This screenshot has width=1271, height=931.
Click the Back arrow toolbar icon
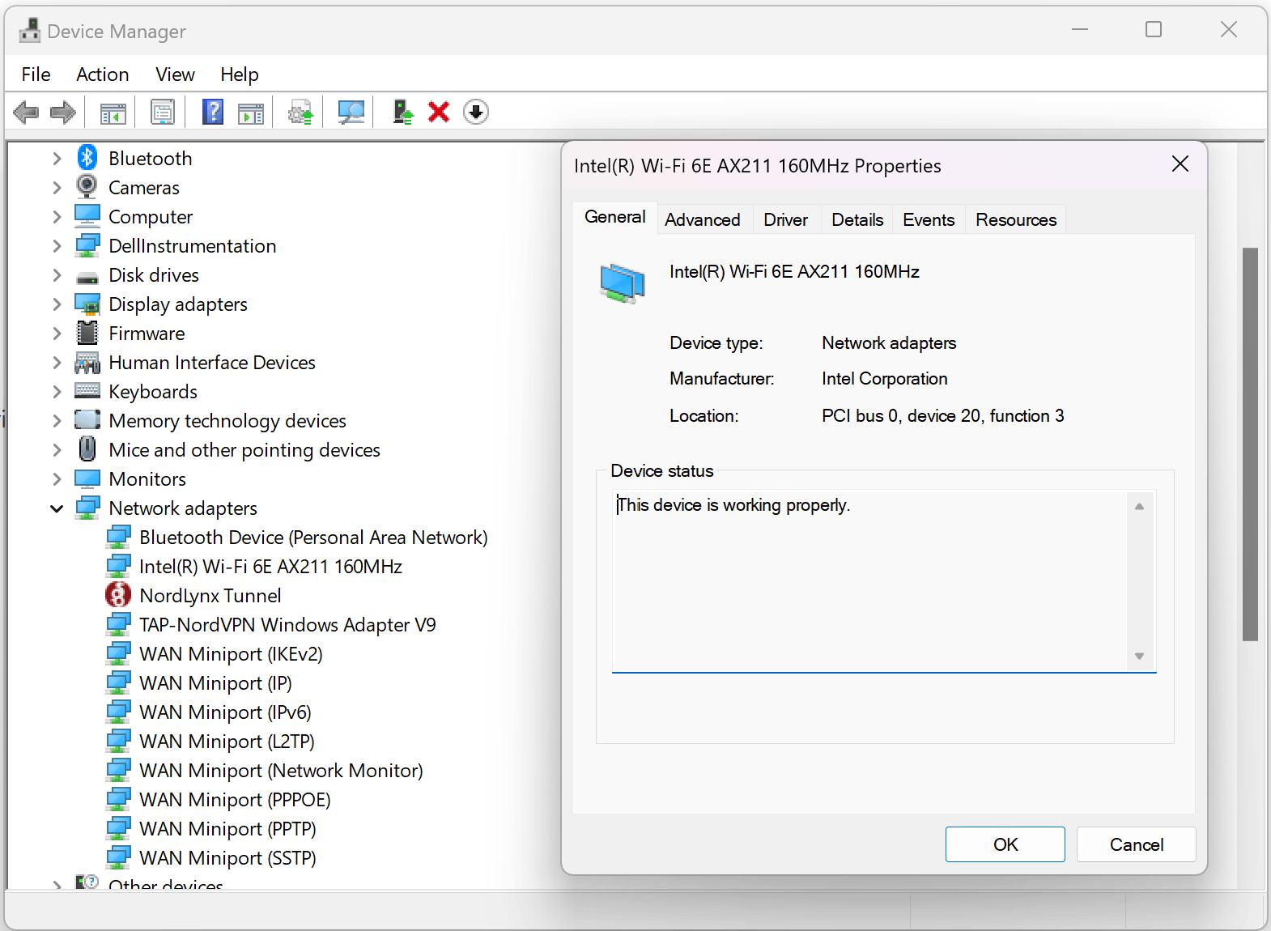(x=27, y=112)
